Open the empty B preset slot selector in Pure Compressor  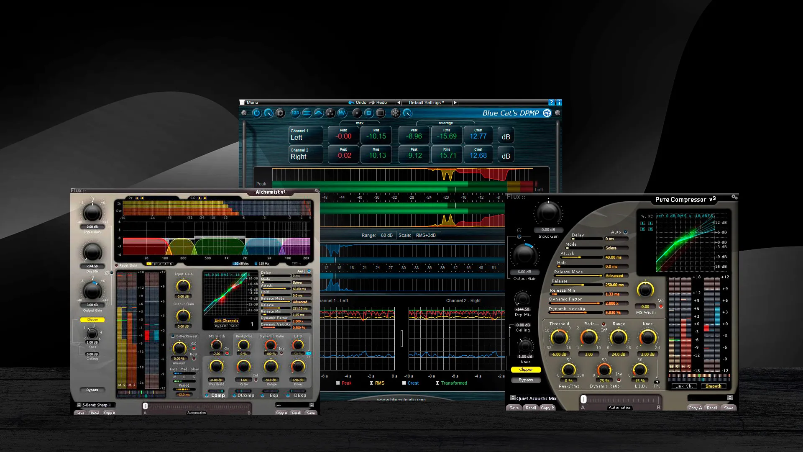click(710, 398)
